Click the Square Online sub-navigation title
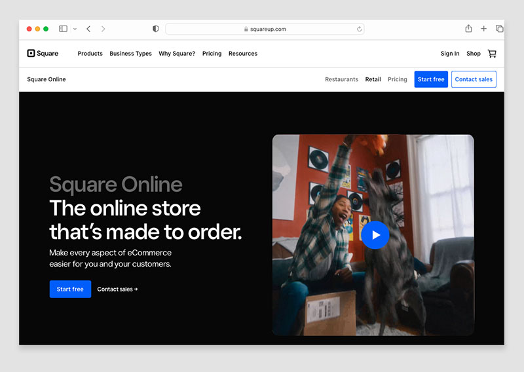Image resolution: width=524 pixels, height=372 pixels. click(47, 79)
